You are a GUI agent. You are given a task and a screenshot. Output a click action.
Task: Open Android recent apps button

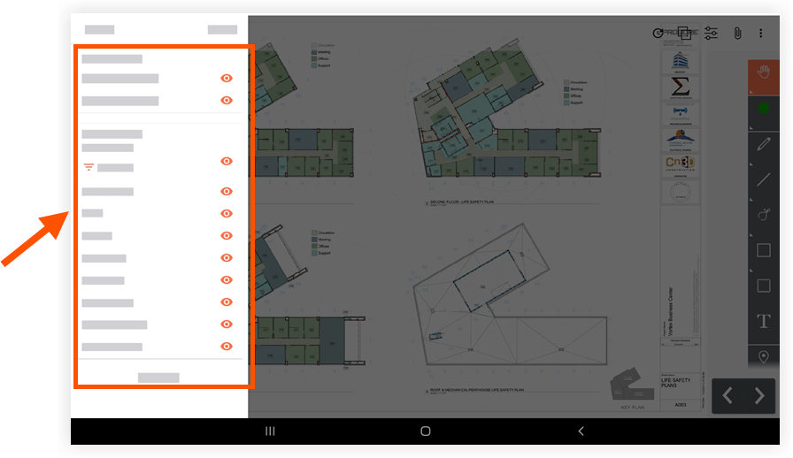[270, 431]
